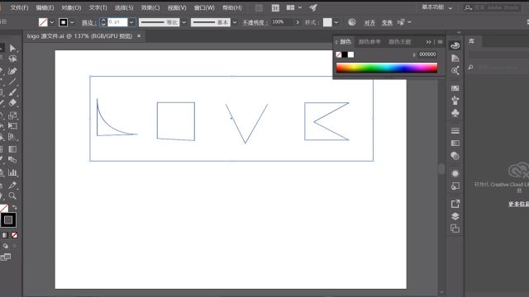The width and height of the screenshot is (529, 297).
Task: Select the Direct Selection tool
Action: [x=12, y=48]
